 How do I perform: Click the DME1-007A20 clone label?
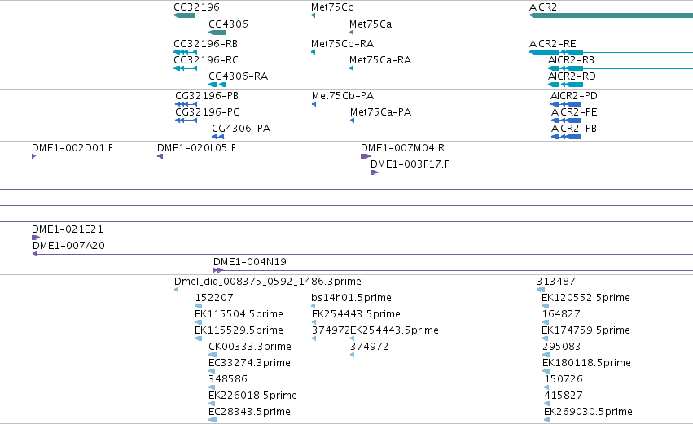pyautogui.click(x=68, y=246)
